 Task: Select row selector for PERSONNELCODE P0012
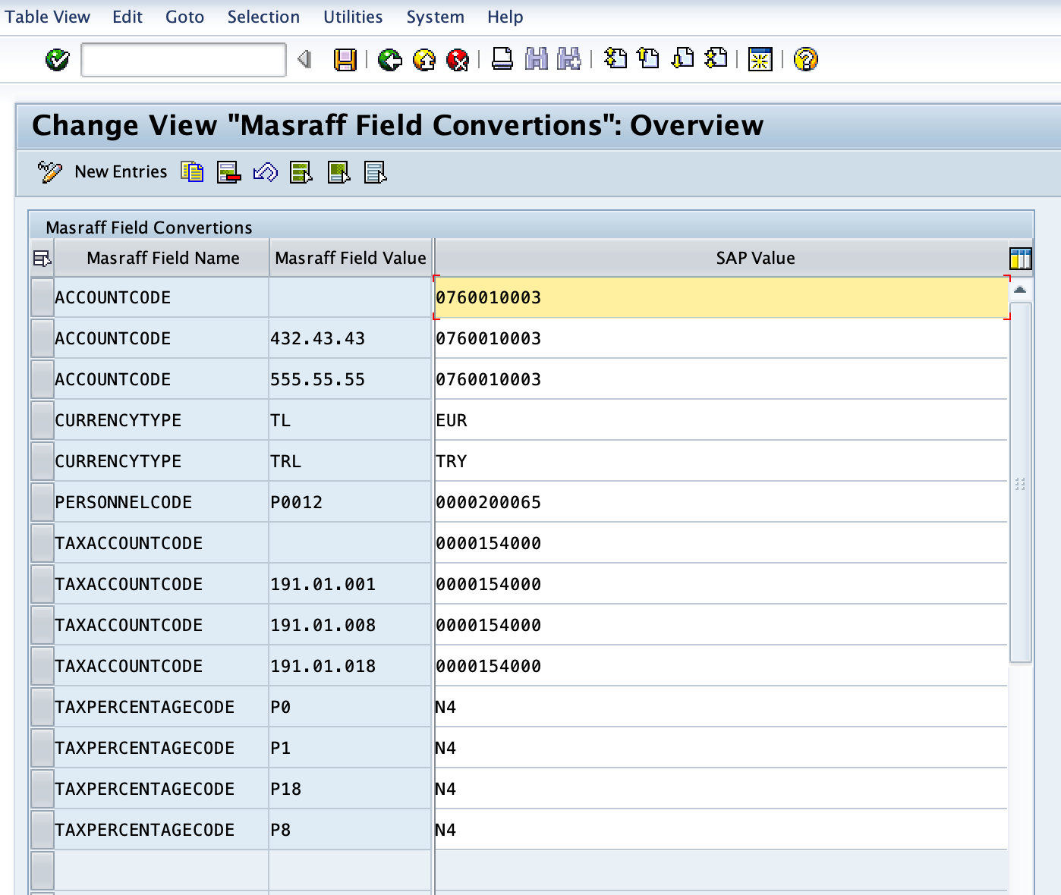click(43, 502)
